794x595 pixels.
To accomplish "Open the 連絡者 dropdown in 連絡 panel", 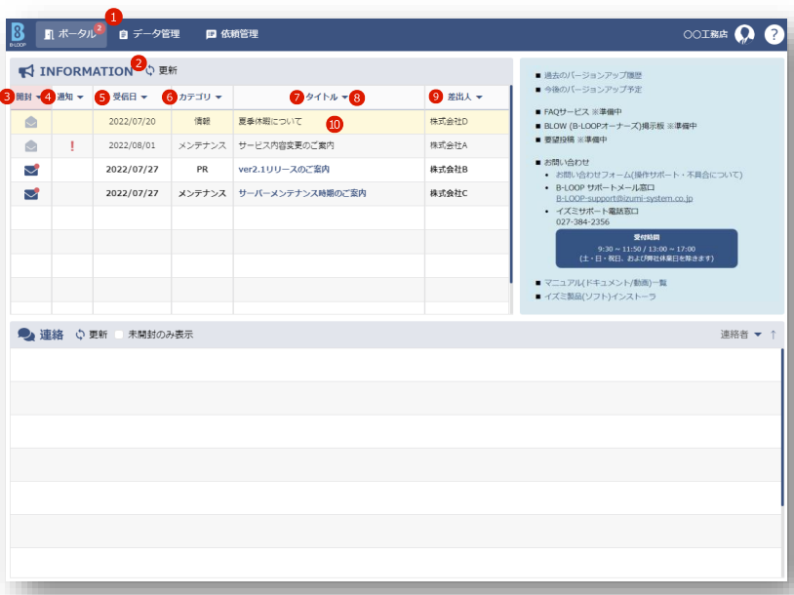I will [758, 335].
